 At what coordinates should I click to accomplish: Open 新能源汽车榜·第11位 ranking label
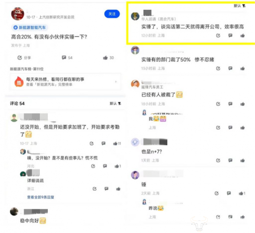tap(27, 69)
